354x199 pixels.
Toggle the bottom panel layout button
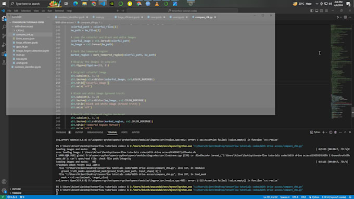coord(317,10)
